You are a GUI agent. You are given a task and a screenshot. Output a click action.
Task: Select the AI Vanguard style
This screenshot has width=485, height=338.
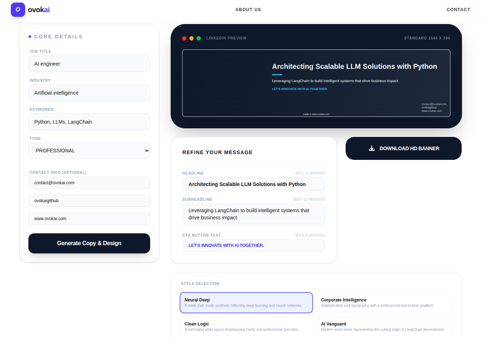[x=384, y=326]
